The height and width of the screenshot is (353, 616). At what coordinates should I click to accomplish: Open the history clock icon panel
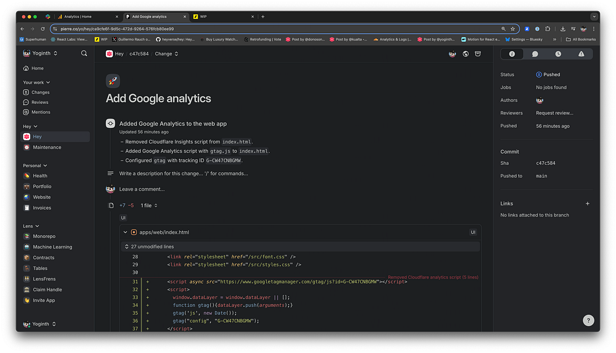point(558,54)
